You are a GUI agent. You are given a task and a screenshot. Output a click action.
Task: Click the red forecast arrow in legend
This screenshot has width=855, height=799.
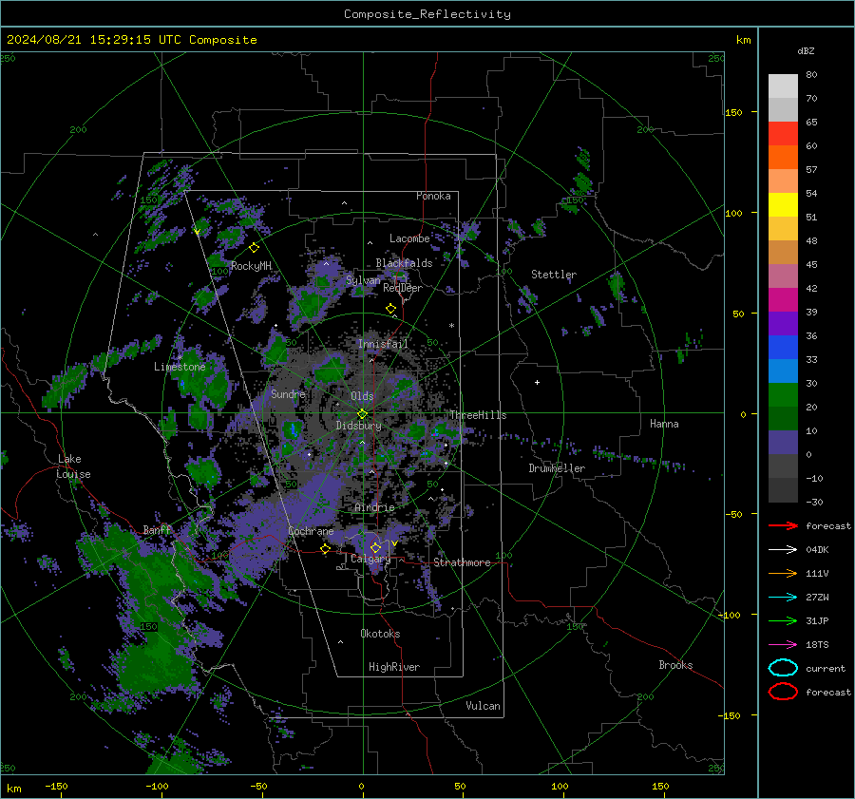(783, 525)
